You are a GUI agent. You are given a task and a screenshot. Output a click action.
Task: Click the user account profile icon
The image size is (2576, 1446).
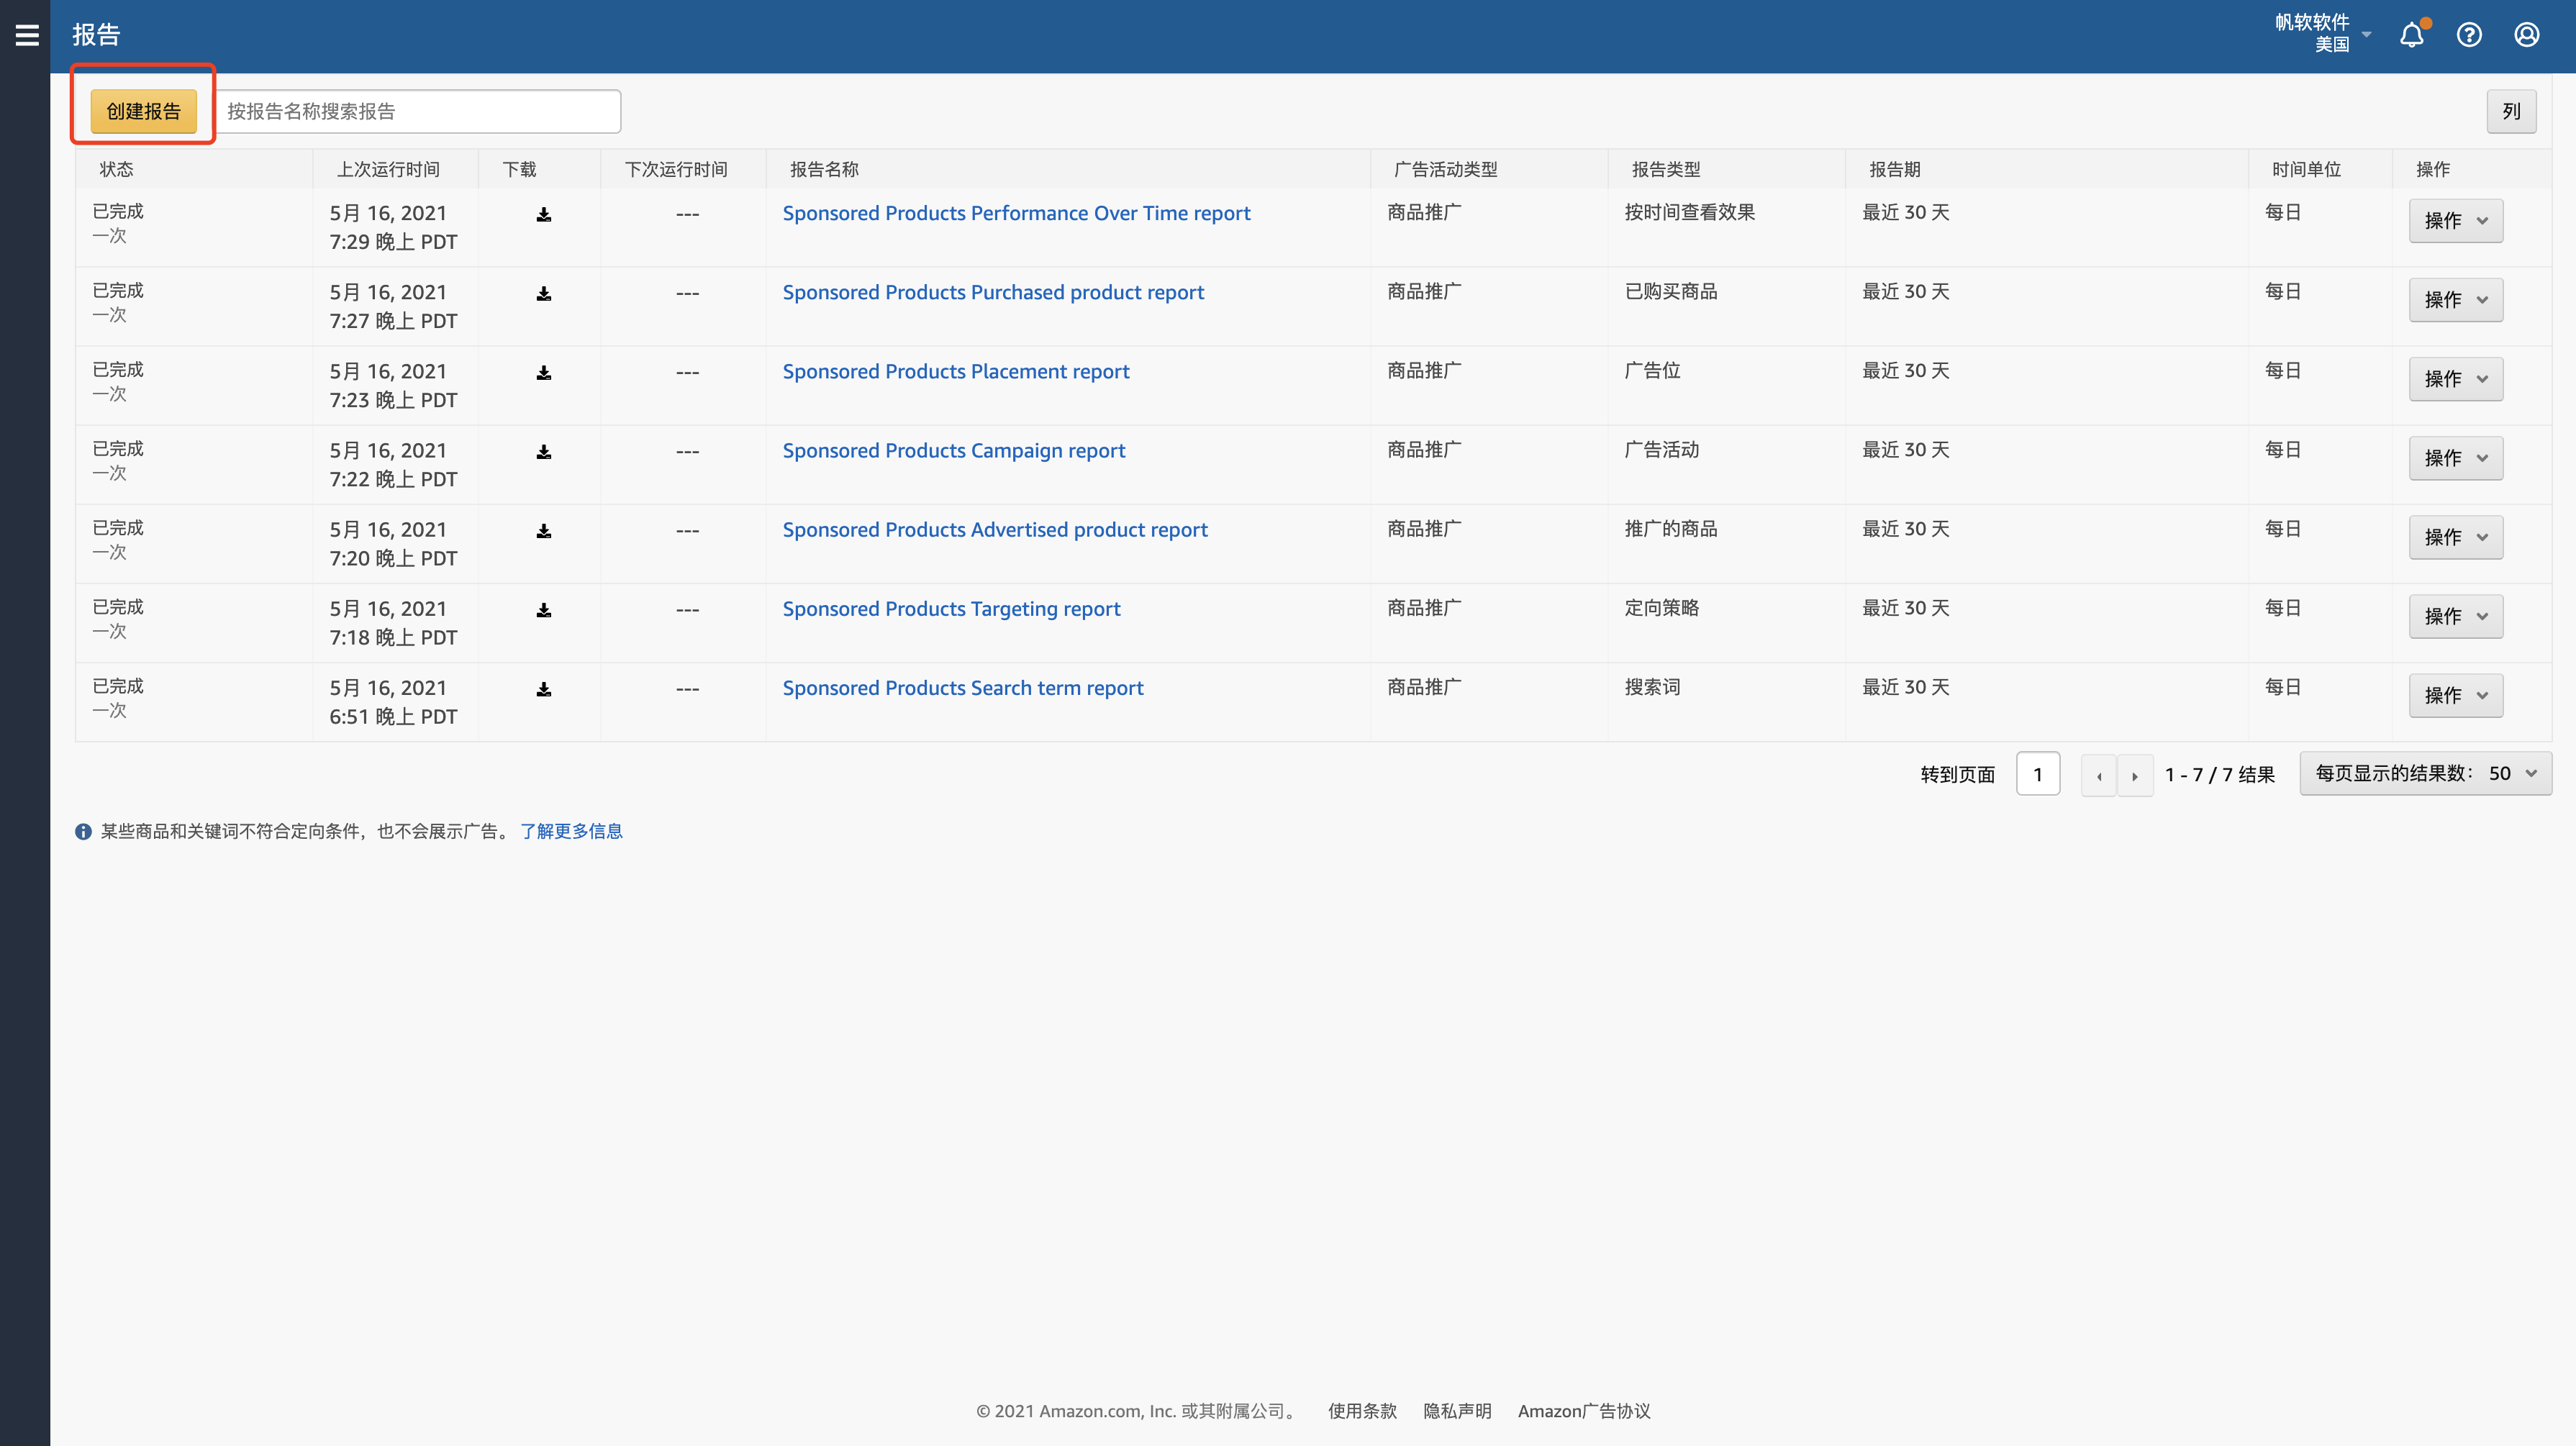tap(2527, 35)
